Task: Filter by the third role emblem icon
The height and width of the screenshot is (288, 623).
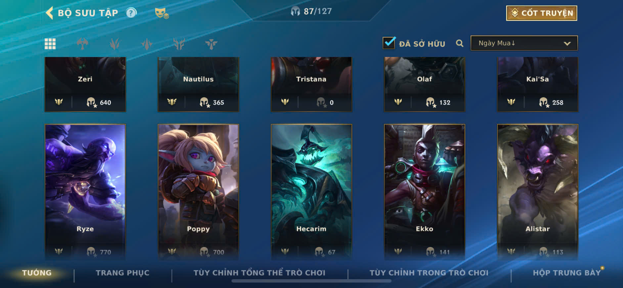Action: (x=147, y=44)
